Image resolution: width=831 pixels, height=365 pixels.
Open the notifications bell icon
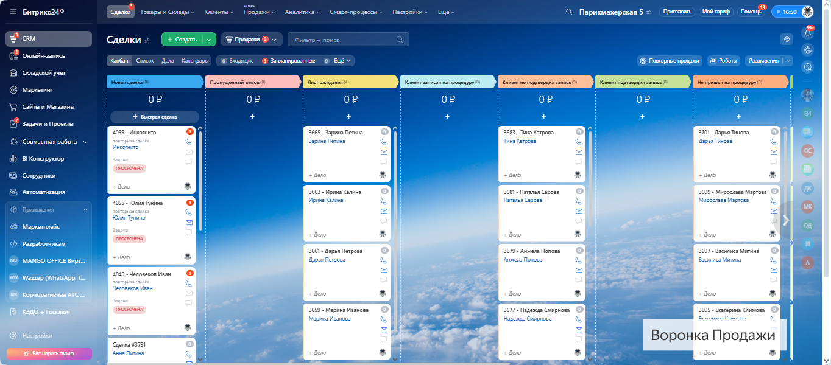(x=808, y=33)
